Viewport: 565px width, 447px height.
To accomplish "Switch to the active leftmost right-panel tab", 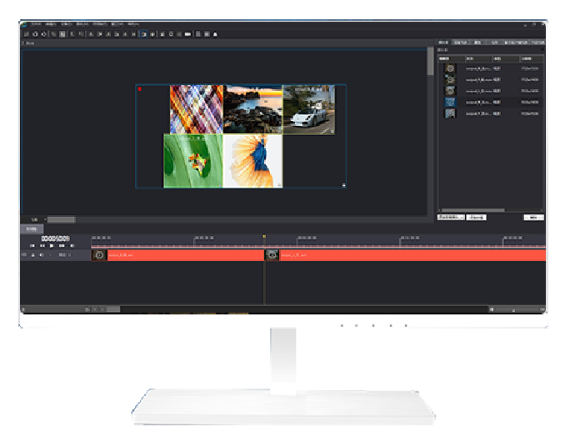I will pos(443,43).
